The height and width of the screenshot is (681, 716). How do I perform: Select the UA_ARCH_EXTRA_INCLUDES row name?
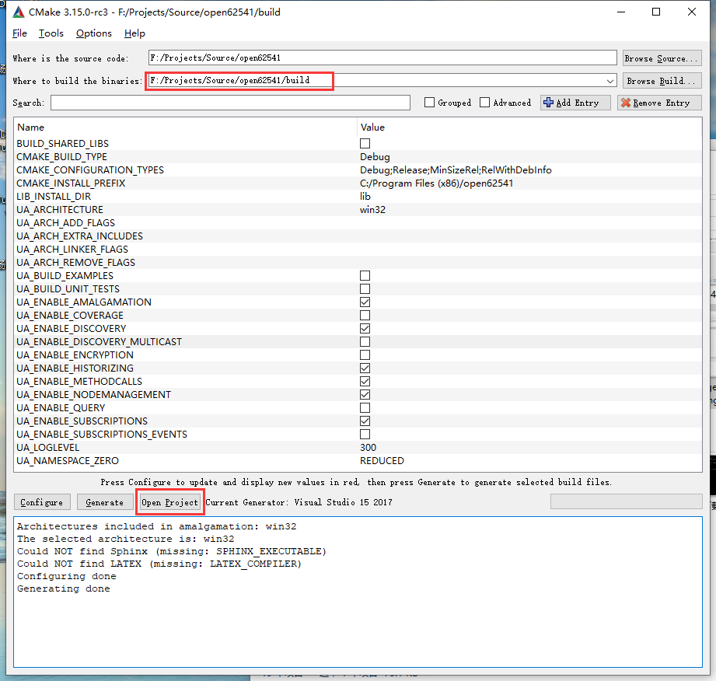point(80,236)
